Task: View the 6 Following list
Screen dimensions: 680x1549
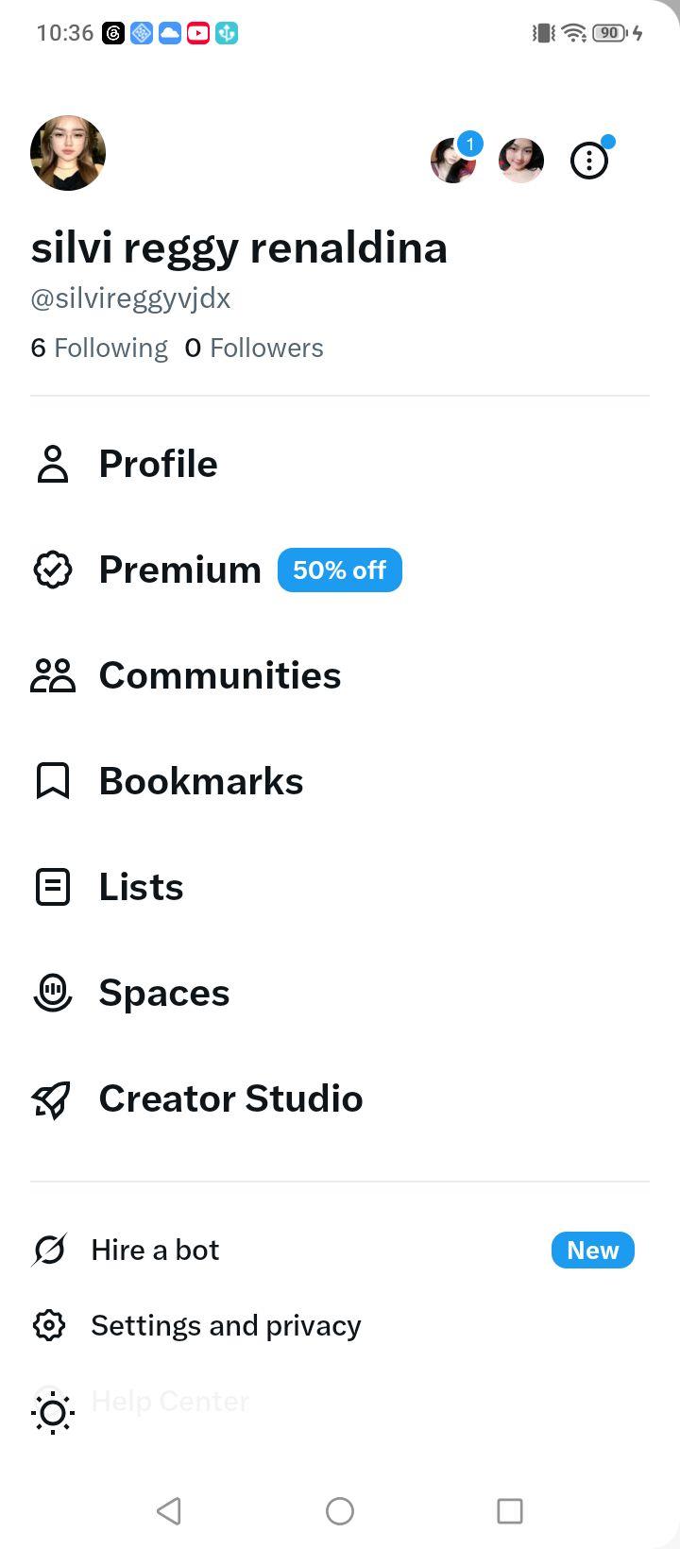Action: tap(99, 348)
